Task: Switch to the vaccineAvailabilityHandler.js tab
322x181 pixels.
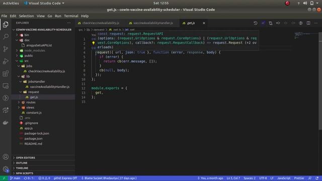Action: tap(153, 23)
